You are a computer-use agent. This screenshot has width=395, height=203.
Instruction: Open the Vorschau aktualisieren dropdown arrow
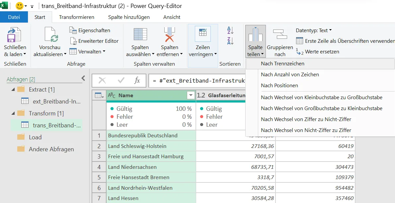[x=65, y=54]
